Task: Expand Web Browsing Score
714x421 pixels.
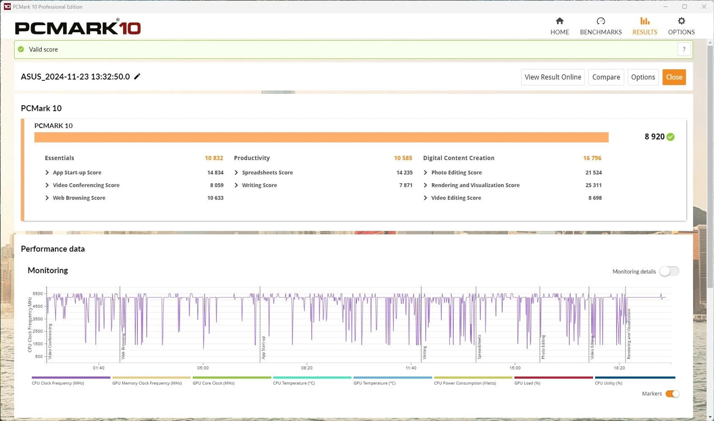Action: coord(47,198)
